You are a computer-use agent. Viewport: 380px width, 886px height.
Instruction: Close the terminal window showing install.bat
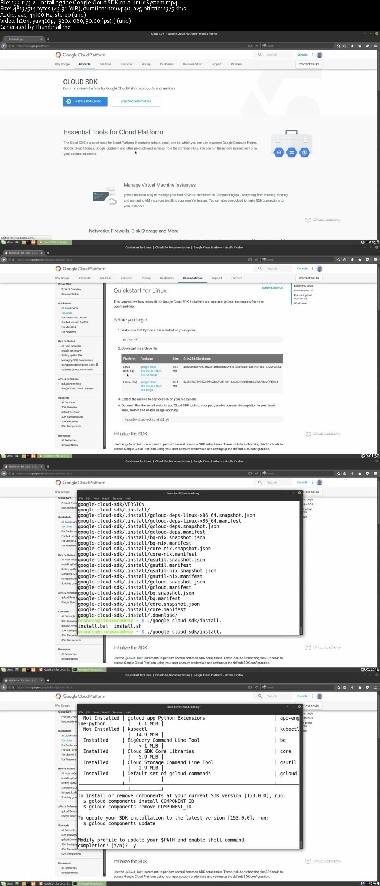tap(299, 493)
